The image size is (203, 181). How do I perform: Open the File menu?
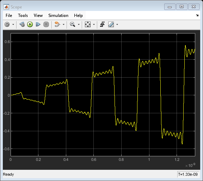coord(9,16)
